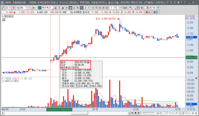Collapse the 거래량 volume pane marker
Viewport: 199px width, 116px height.
click(x=2, y=79)
